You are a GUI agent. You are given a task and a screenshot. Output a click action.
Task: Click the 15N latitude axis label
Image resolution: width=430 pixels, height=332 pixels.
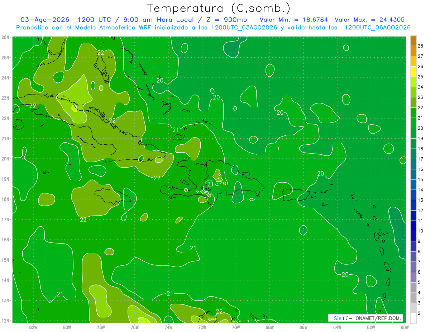click(5, 260)
